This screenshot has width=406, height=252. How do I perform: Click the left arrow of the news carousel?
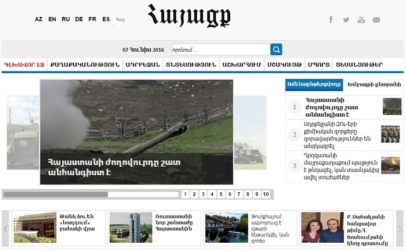click(x=6, y=228)
